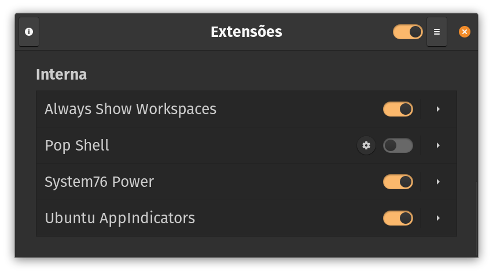Disable Ubuntu AppIndicators extension switch

(x=398, y=218)
